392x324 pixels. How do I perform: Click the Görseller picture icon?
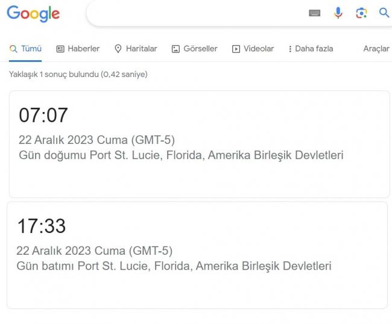[175, 49]
